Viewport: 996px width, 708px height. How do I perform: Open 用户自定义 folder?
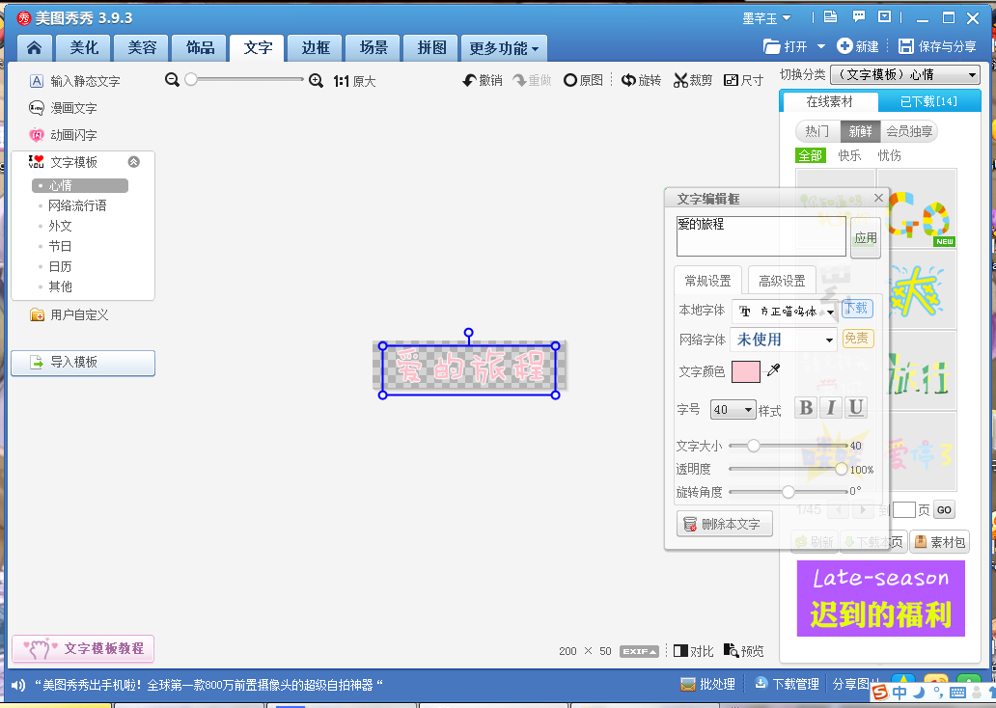click(69, 315)
